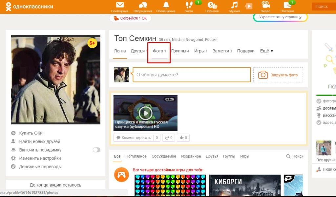The height and width of the screenshot is (197, 336).
Task: Open the События events icon
Action: pos(212,5)
